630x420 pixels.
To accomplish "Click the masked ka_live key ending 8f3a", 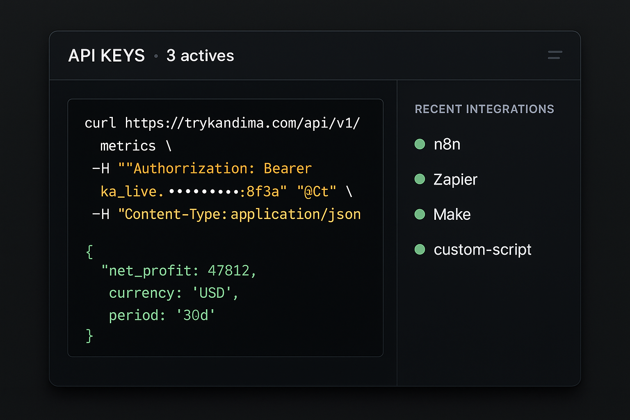I will click(193, 192).
